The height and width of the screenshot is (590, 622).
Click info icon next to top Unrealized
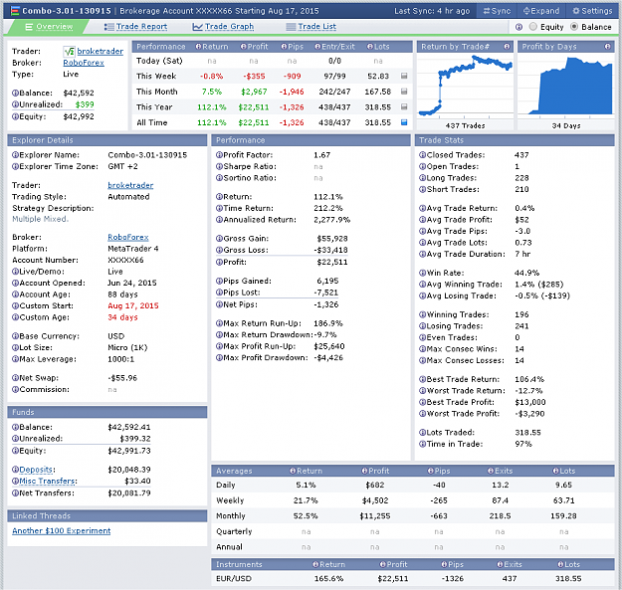coord(15,104)
